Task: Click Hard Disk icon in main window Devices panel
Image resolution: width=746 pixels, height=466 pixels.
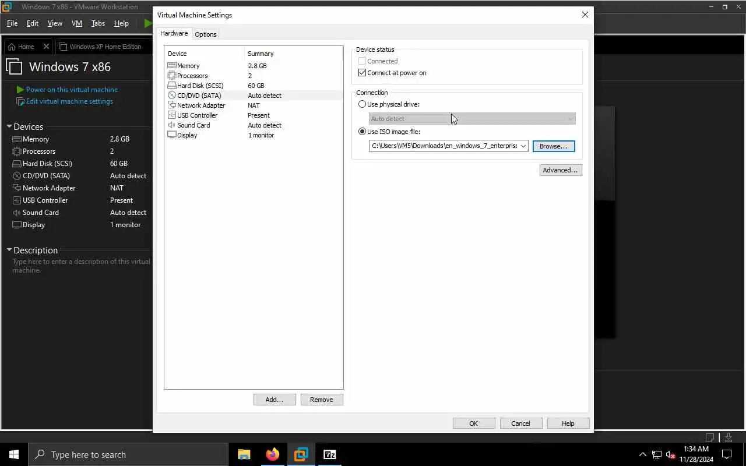Action: point(17,164)
